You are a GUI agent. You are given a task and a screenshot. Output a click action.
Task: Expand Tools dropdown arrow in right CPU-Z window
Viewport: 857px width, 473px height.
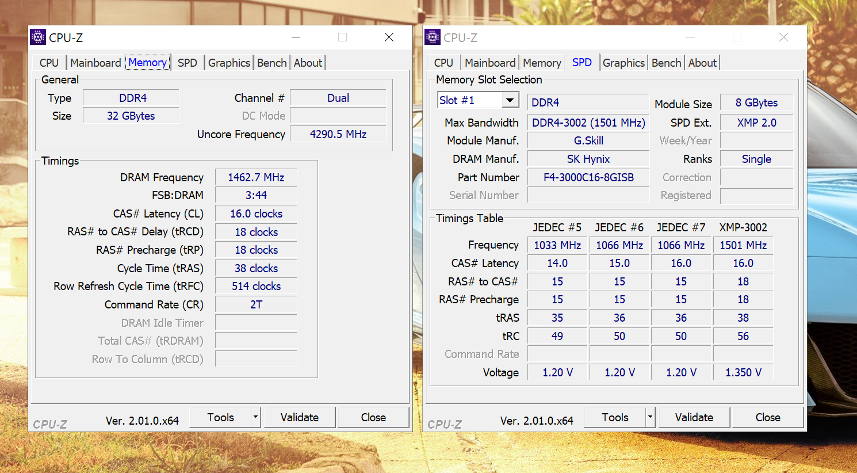tap(651, 417)
